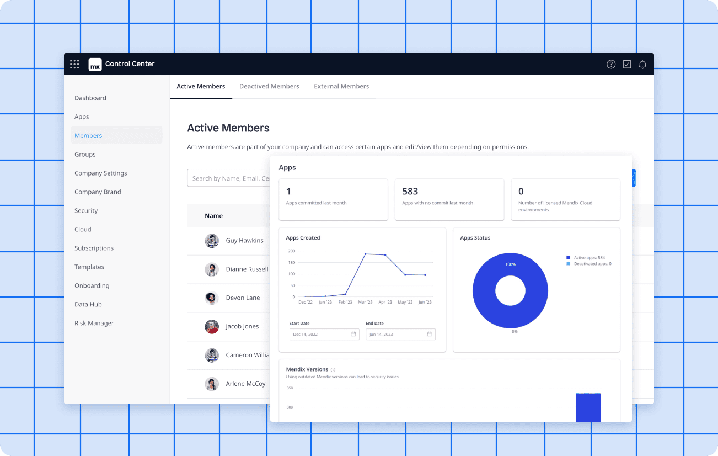The width and height of the screenshot is (718, 456).
Task: Click the Mar '23 data point
Action: tap(365, 254)
